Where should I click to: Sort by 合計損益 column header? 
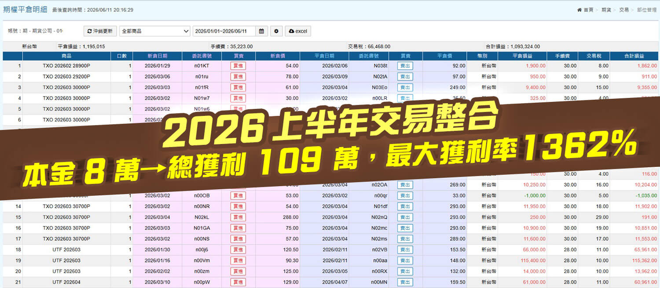point(634,56)
